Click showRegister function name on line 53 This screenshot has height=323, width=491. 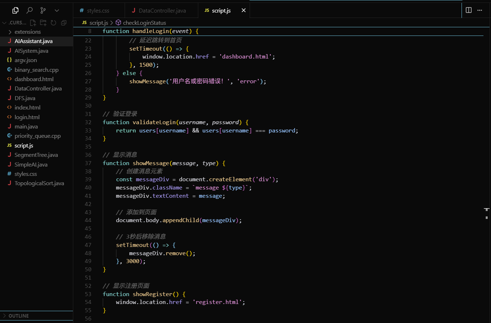pos(153,294)
